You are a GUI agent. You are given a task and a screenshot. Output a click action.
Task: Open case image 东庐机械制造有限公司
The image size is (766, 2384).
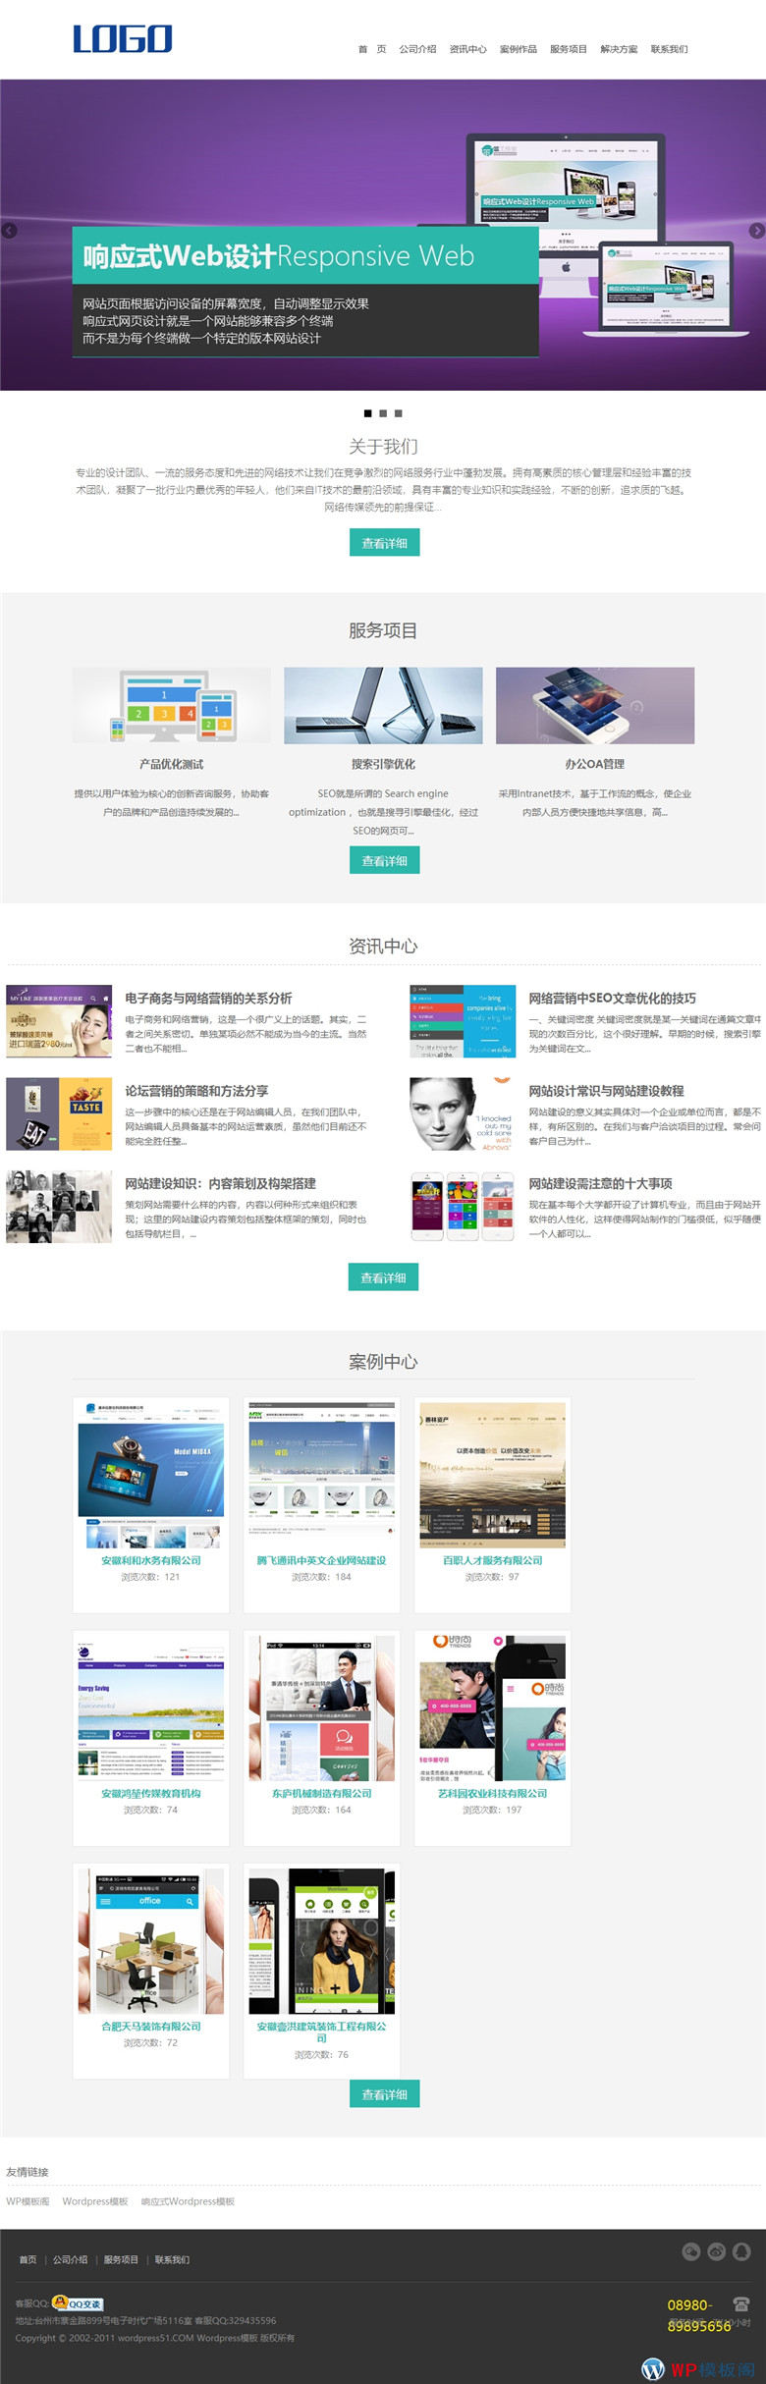(x=322, y=1708)
